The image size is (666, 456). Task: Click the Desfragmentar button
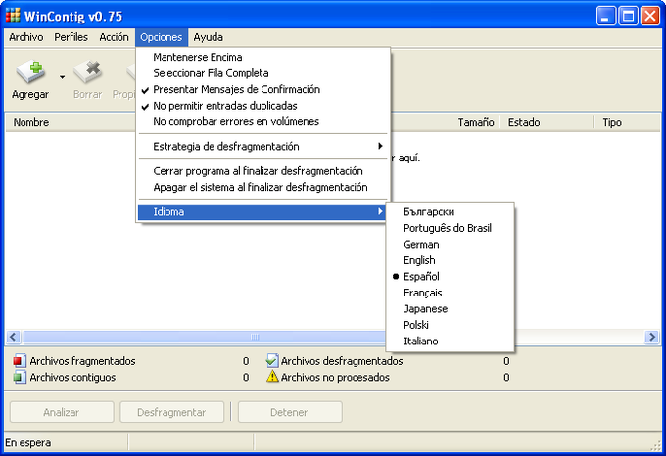coord(171,412)
